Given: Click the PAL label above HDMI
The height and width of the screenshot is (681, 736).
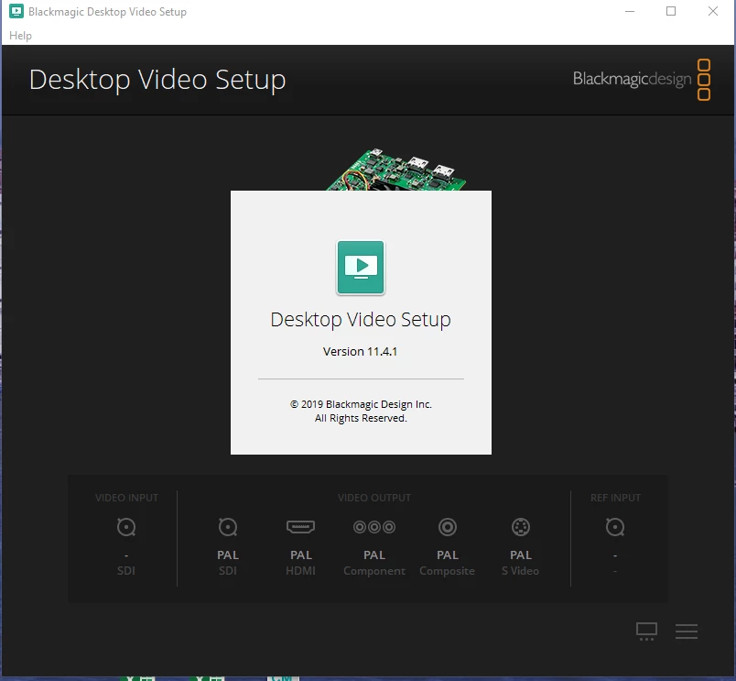Looking at the screenshot, I should pyautogui.click(x=301, y=555).
